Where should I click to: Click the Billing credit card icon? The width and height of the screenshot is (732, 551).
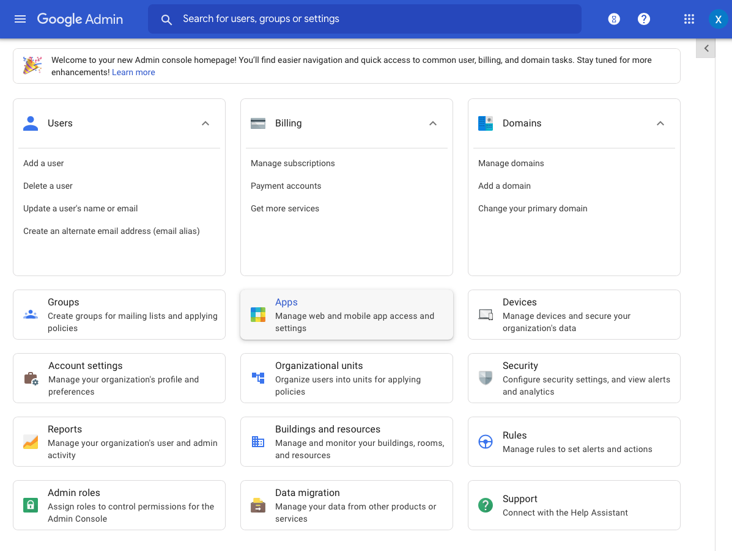[258, 123]
